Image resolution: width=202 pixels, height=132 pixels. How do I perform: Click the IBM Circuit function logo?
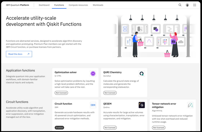[x=93, y=105]
